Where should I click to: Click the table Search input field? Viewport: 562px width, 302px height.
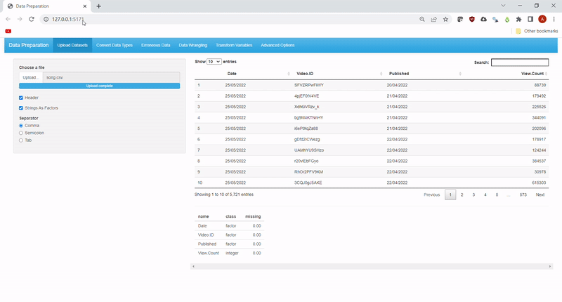pos(520,63)
